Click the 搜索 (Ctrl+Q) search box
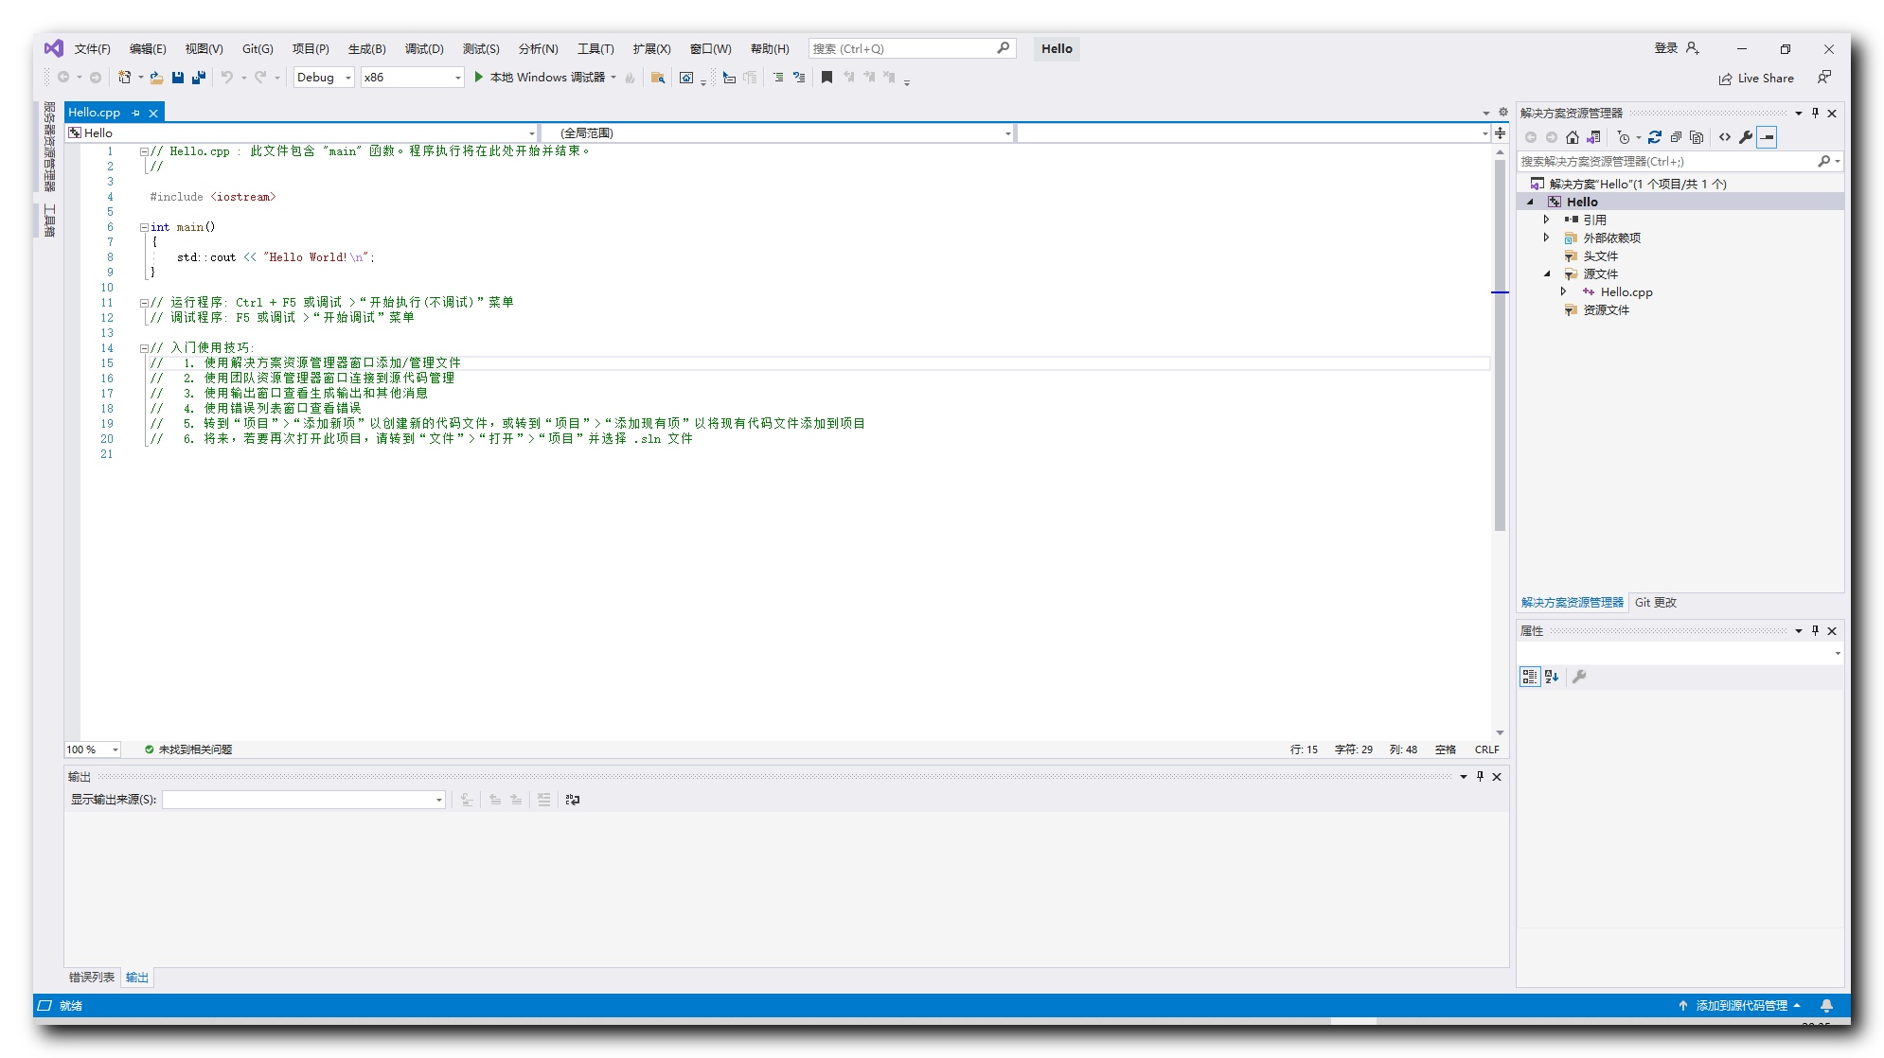Image resolution: width=1884 pixels, height=1058 pixels. coord(913,48)
